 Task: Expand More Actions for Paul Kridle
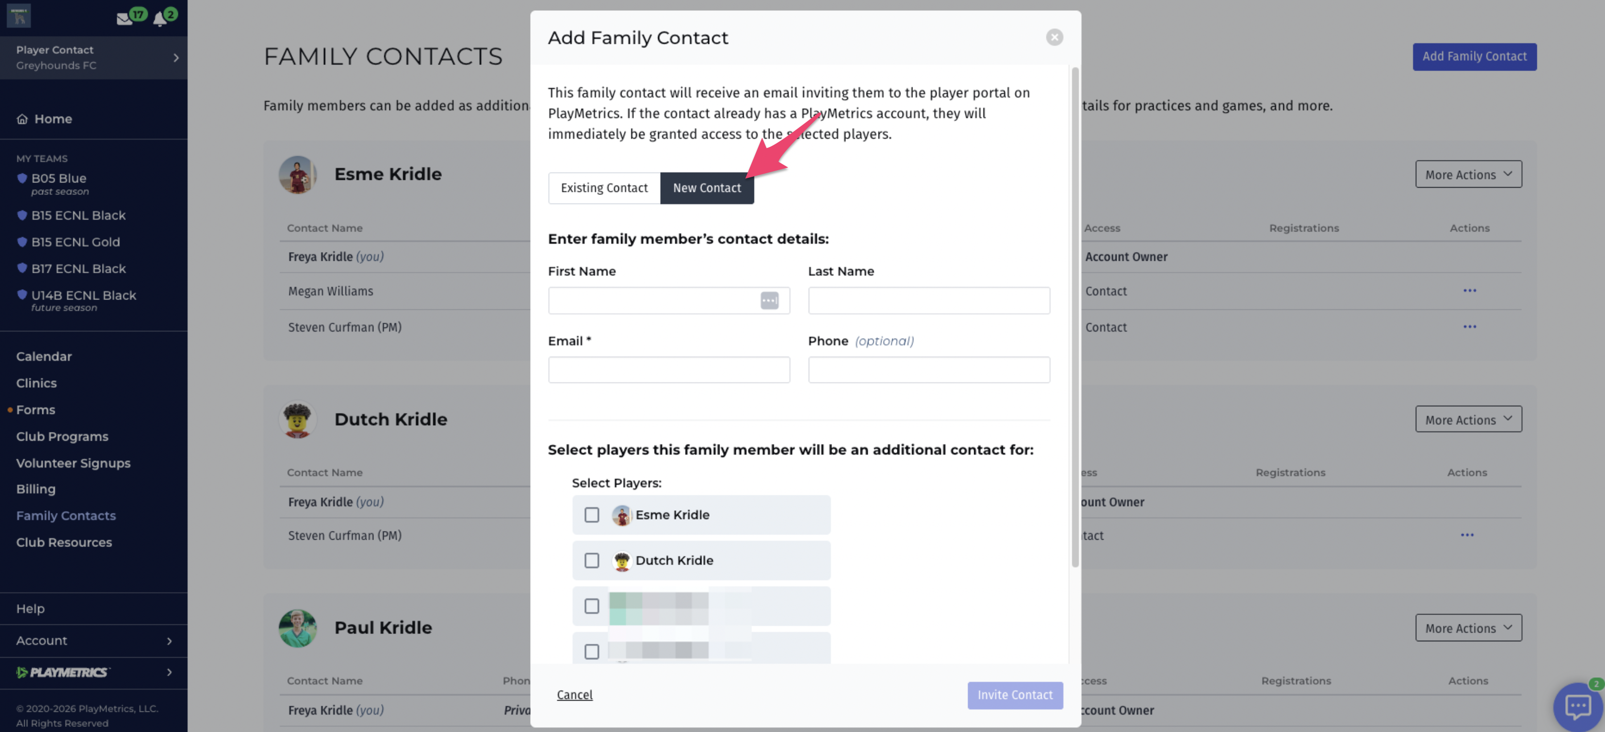1468,628
